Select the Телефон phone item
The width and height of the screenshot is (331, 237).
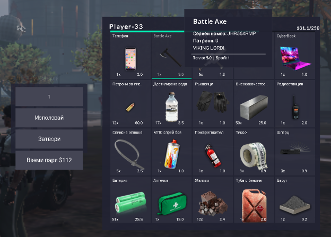pyautogui.click(x=130, y=56)
